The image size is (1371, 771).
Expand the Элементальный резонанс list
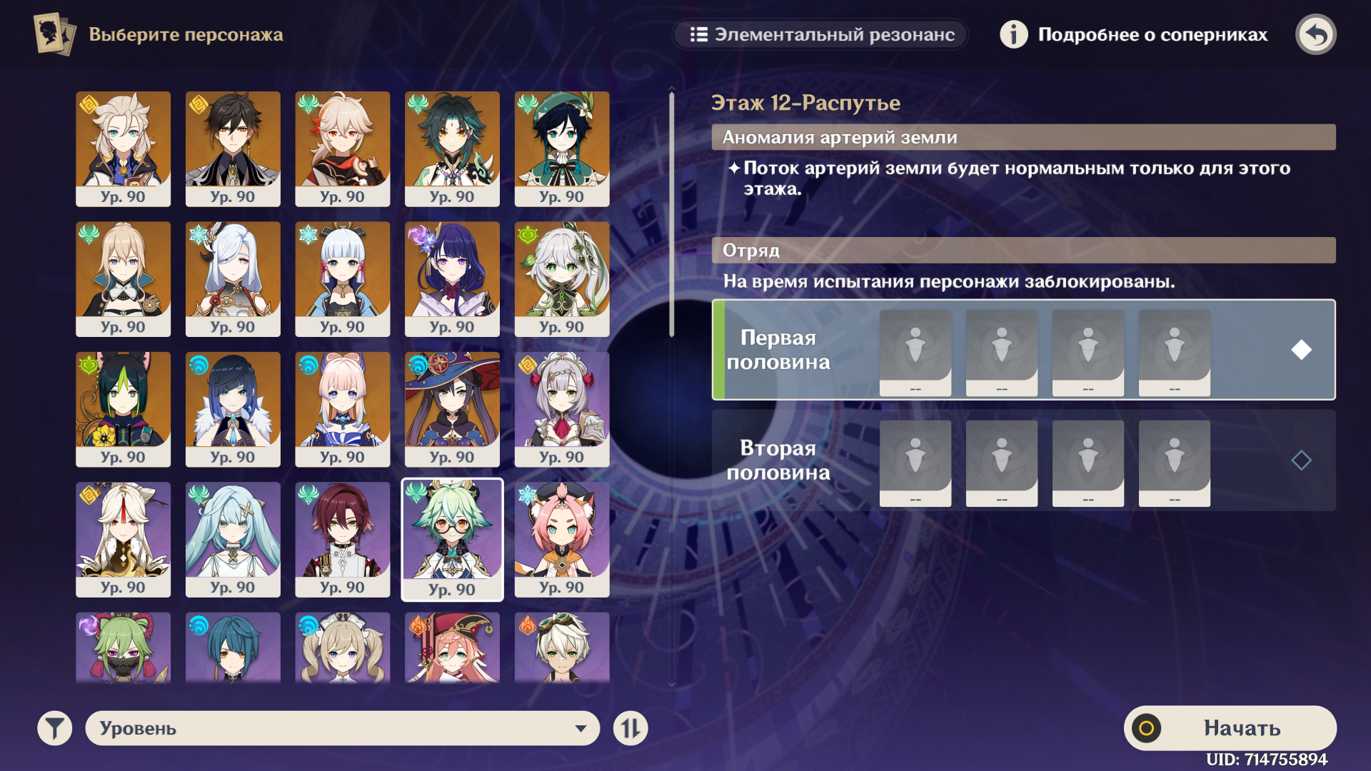tap(820, 34)
